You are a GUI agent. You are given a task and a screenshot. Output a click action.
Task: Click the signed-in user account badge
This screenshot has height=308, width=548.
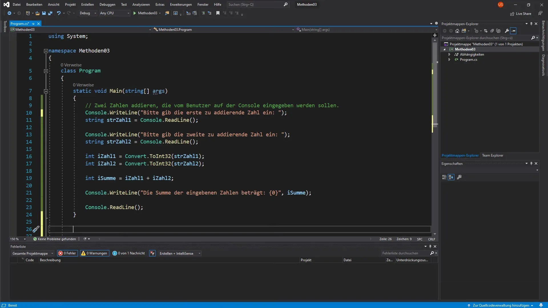click(501, 5)
